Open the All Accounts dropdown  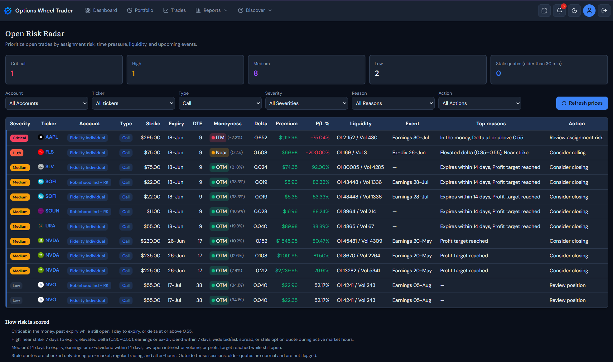47,103
